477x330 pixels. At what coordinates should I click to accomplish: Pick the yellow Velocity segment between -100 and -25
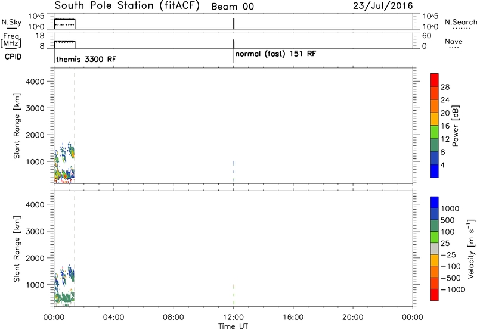coord(435,260)
